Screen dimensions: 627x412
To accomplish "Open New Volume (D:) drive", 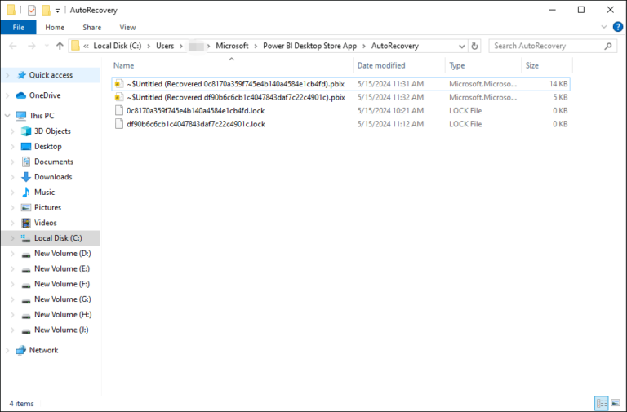I will pyautogui.click(x=62, y=254).
